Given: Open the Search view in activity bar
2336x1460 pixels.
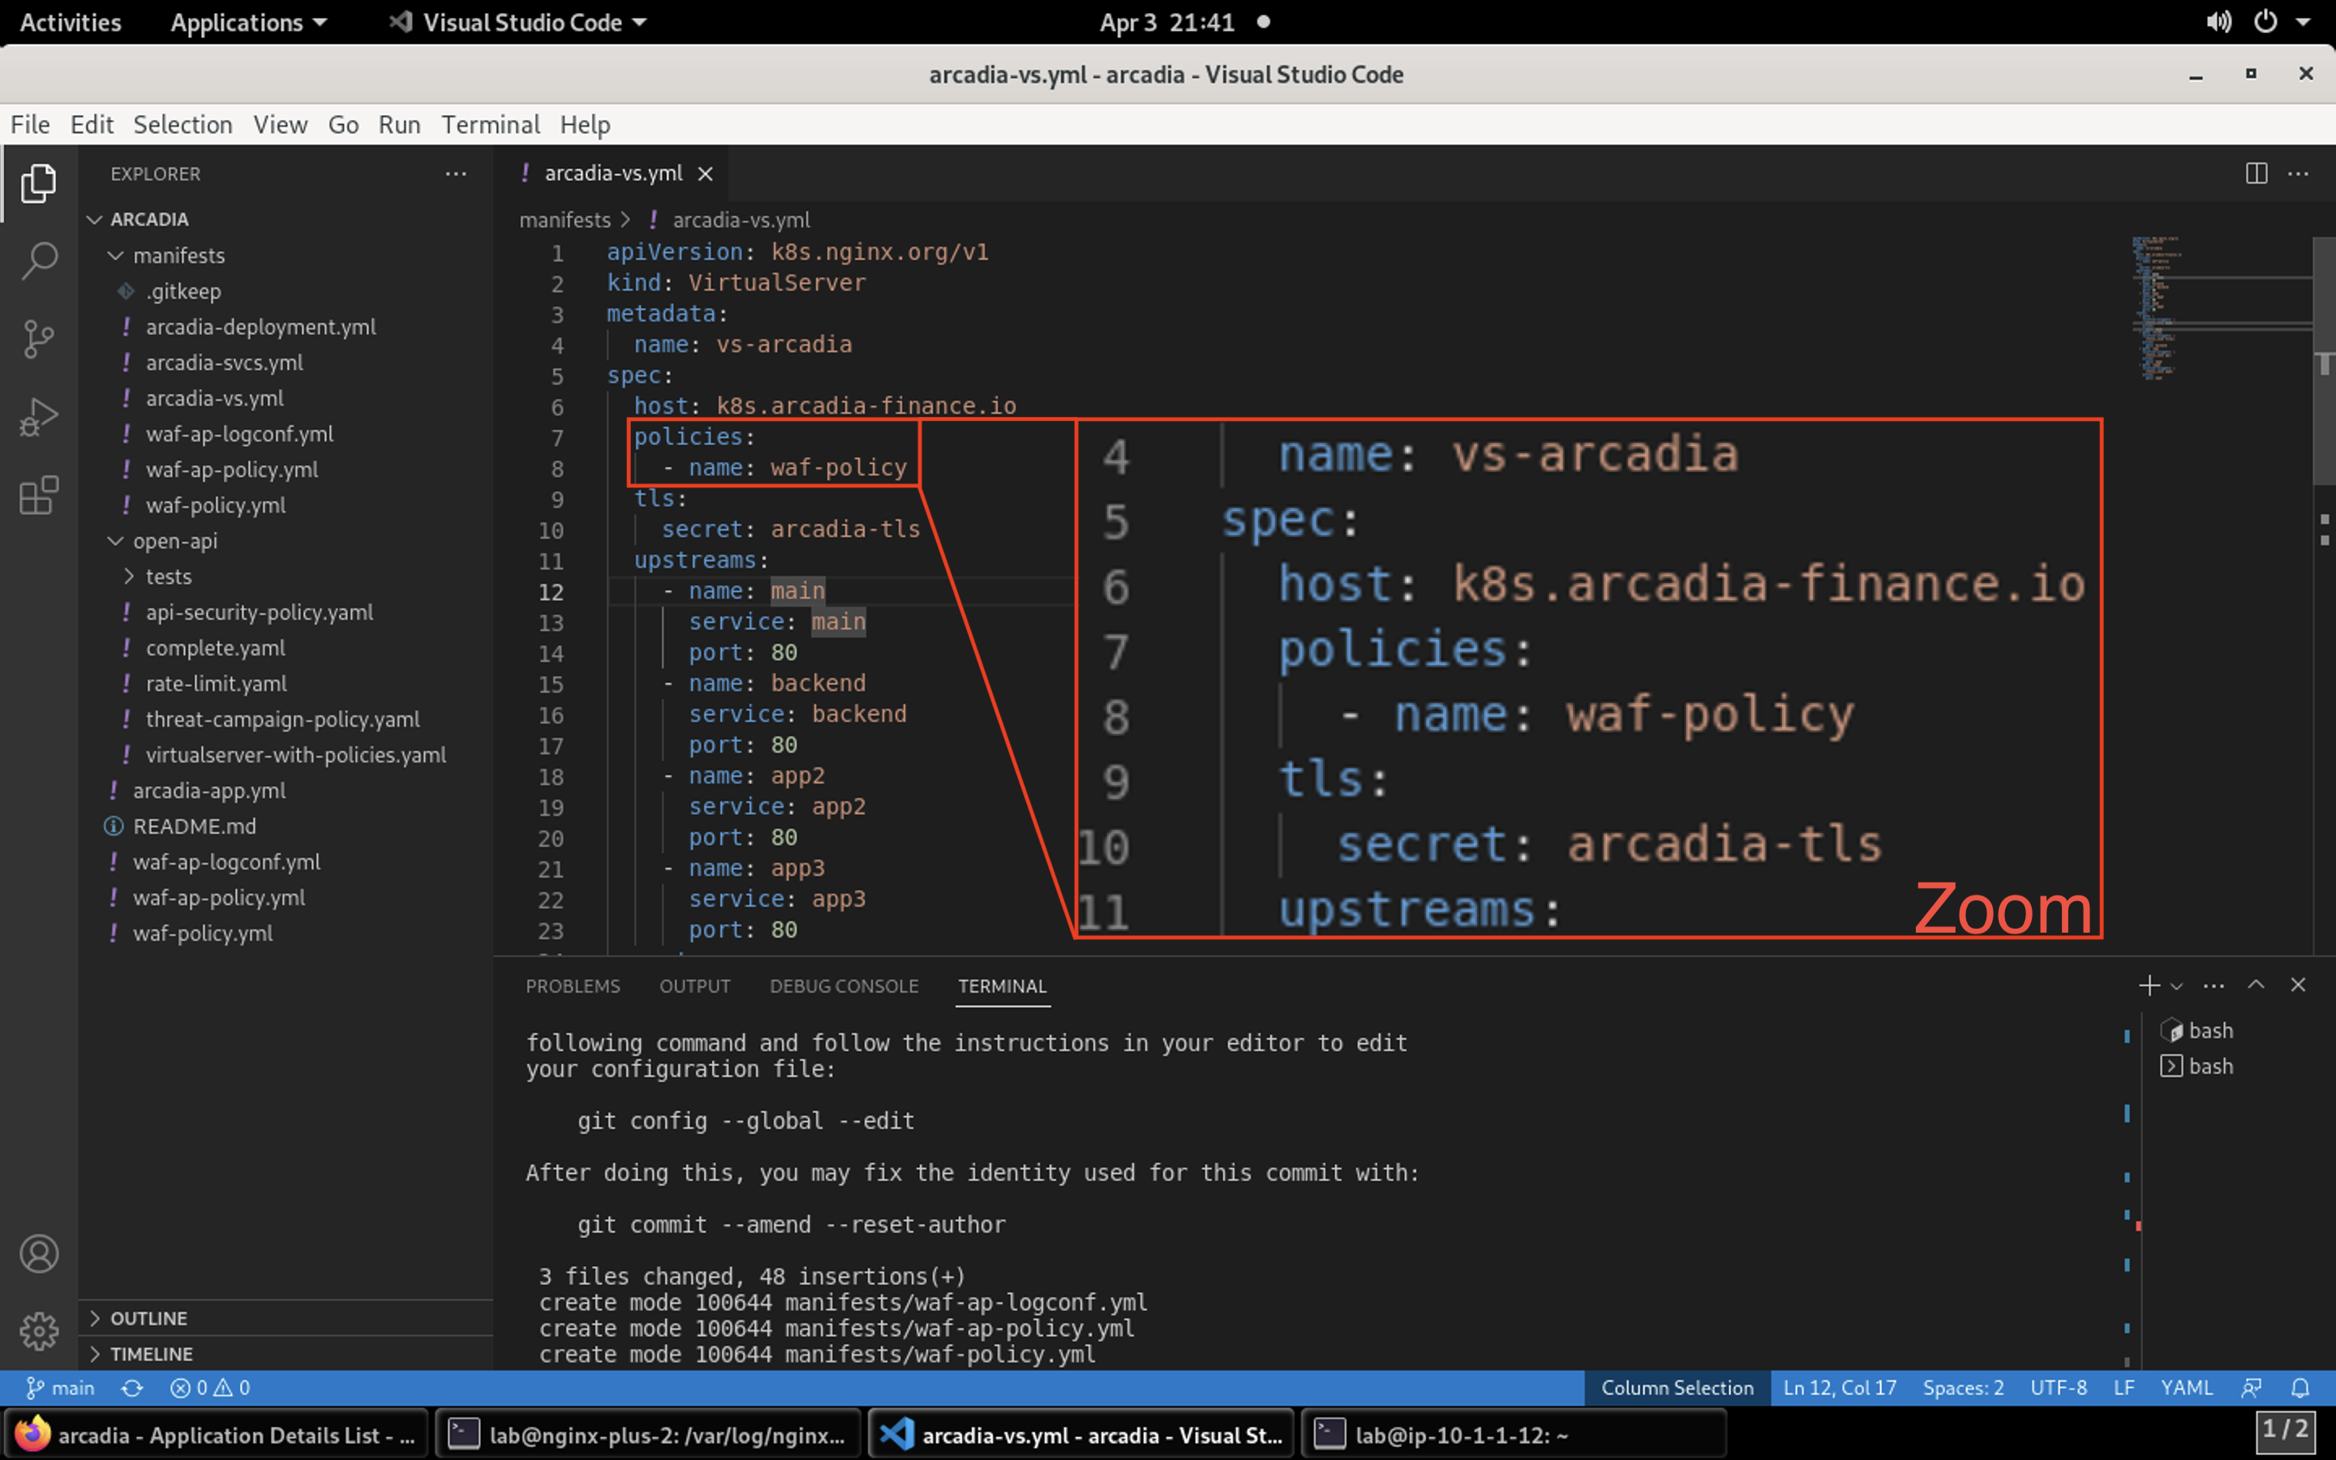Looking at the screenshot, I should (x=39, y=260).
